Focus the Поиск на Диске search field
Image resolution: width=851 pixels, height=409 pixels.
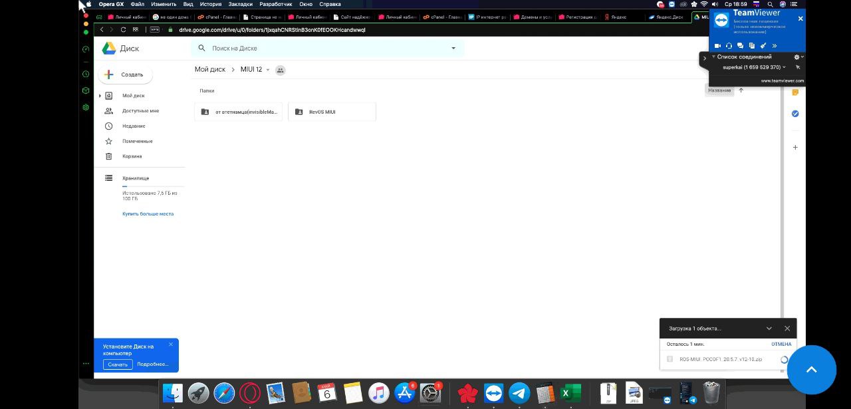click(326, 48)
